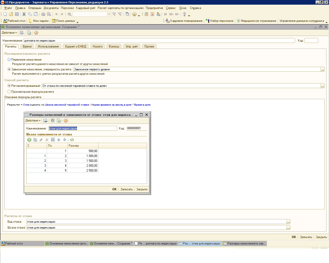
Task: Open the selection button for Вид стажа
Action: point(288,222)
